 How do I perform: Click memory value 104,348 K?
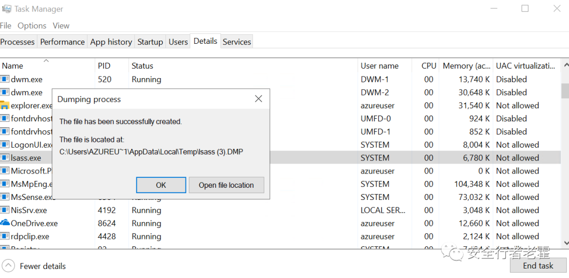(x=472, y=184)
